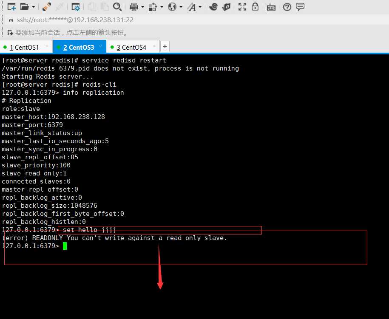Add a new tab with plus button
Screen dimensions: 389x319
click(165, 46)
